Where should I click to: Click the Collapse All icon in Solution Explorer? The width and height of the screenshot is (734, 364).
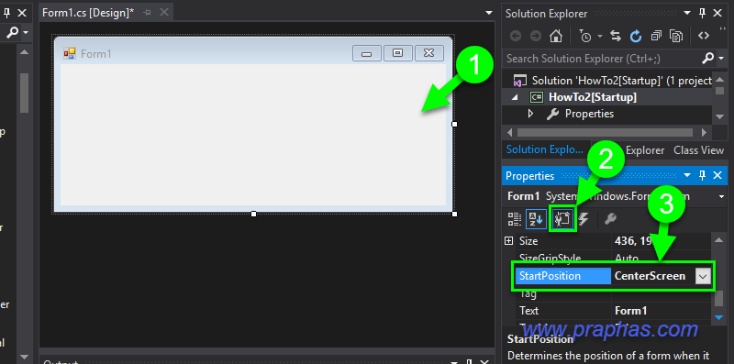pyautogui.click(x=656, y=36)
